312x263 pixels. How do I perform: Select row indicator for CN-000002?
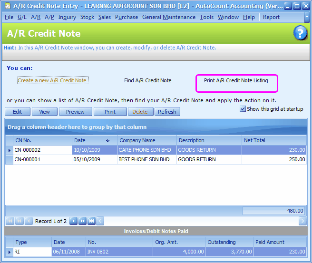tap(9, 150)
